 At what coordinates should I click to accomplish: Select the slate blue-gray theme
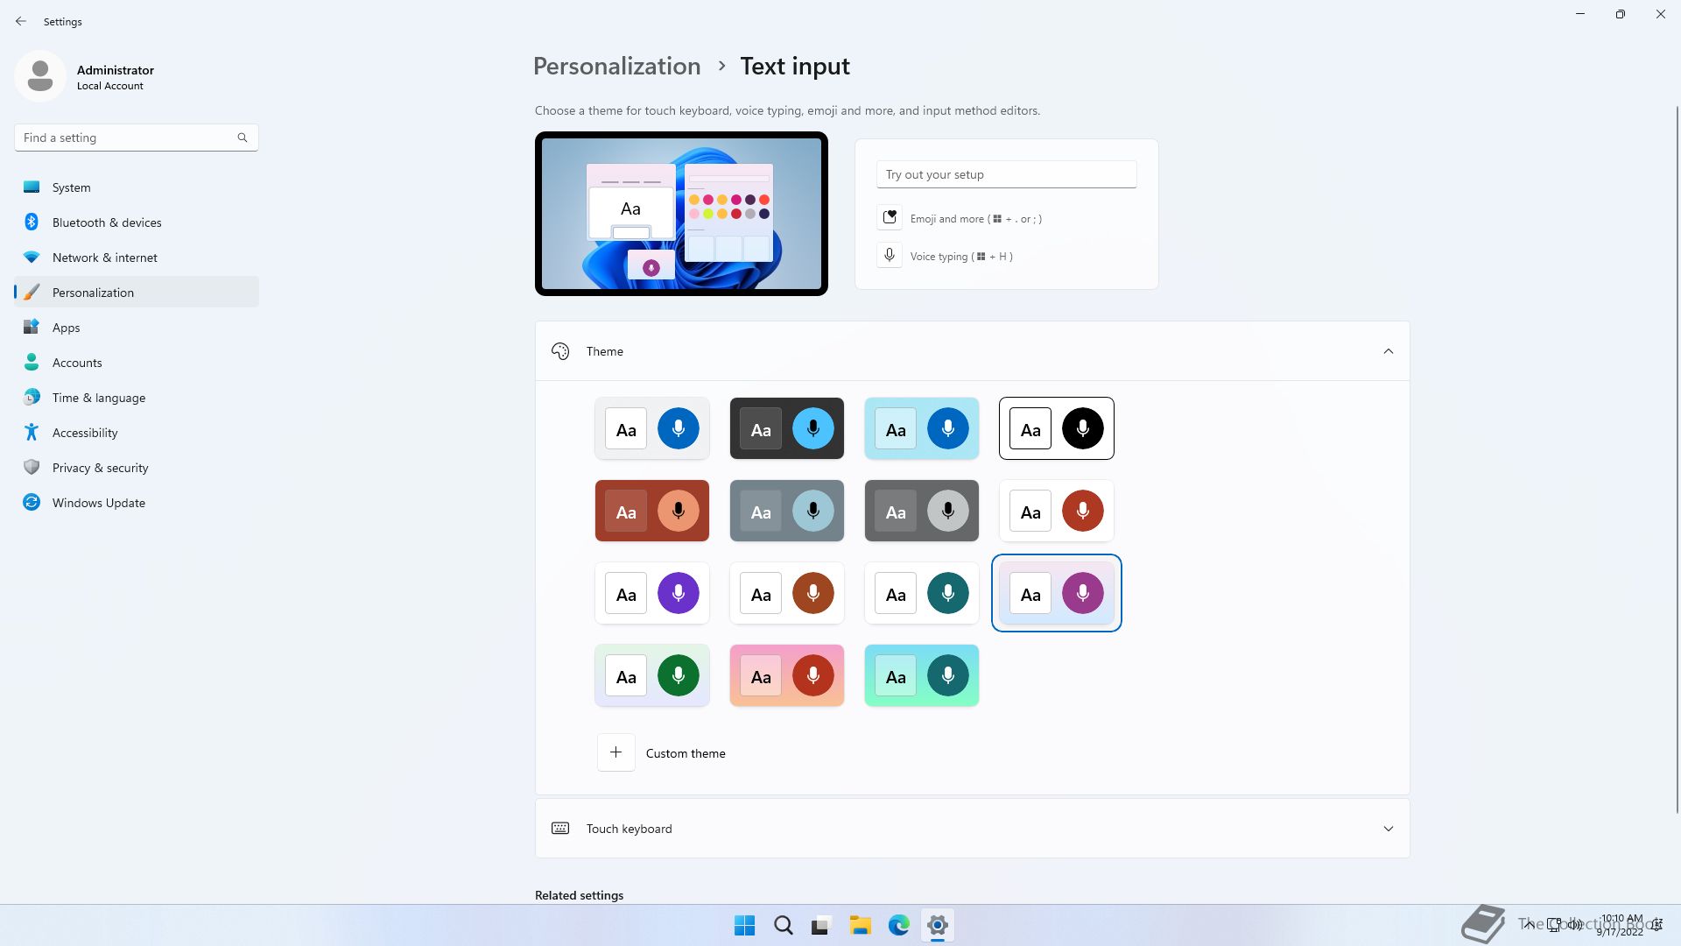(787, 511)
